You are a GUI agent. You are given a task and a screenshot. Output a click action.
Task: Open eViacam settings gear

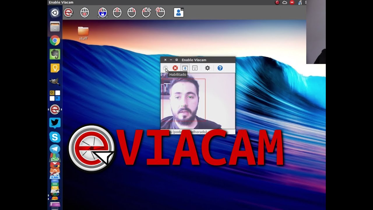pyautogui.click(x=207, y=68)
